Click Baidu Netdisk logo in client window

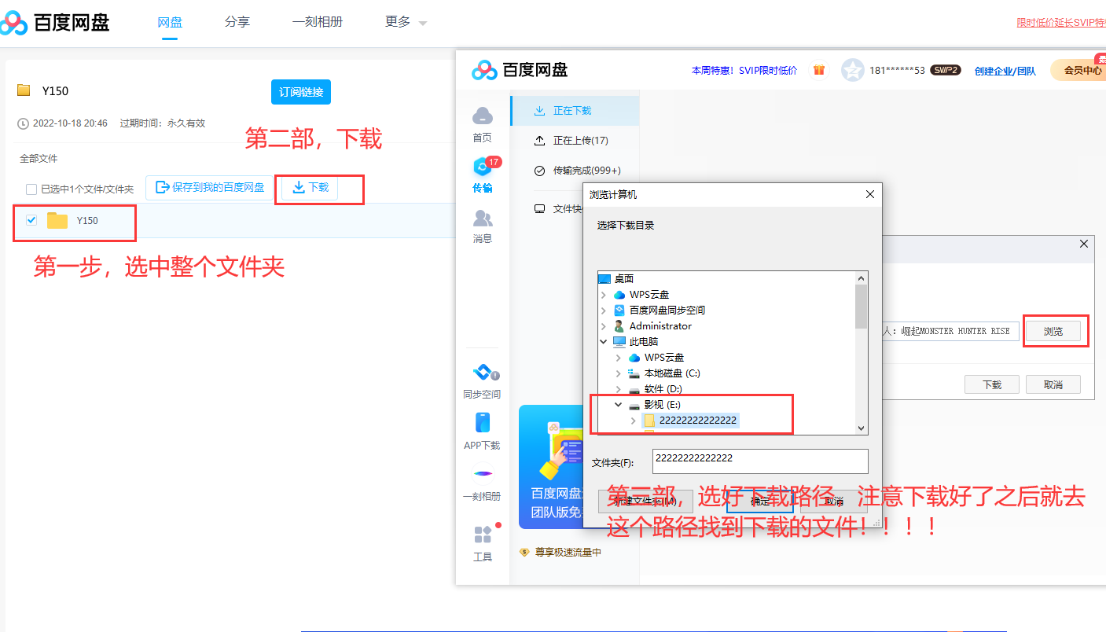[x=520, y=70]
